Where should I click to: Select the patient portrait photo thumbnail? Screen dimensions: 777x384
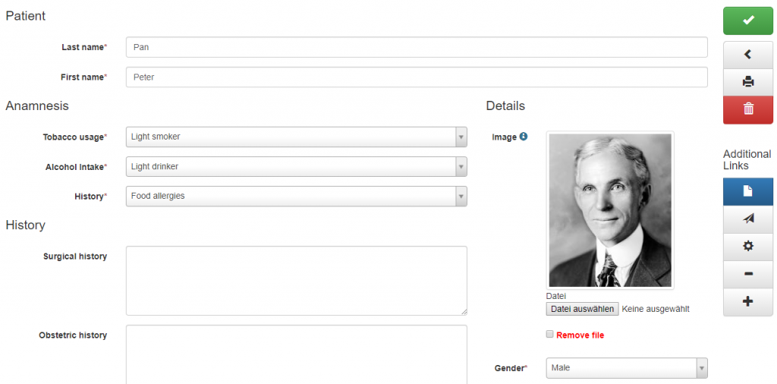coord(610,210)
